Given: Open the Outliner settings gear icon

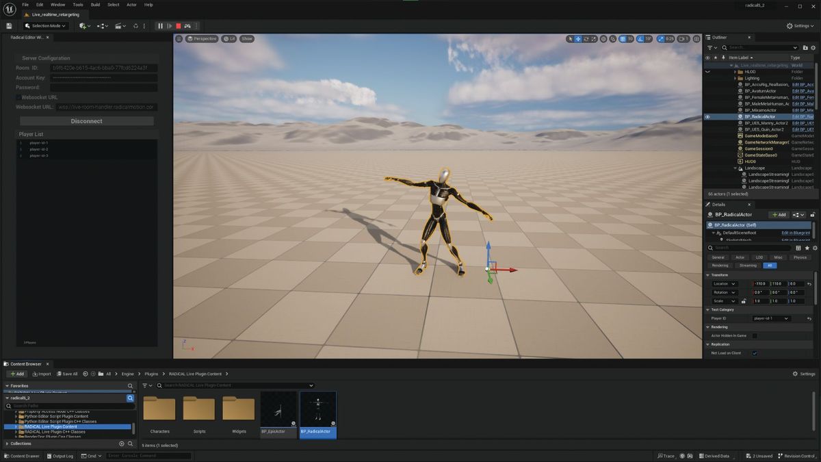Looking at the screenshot, I should 813,48.
